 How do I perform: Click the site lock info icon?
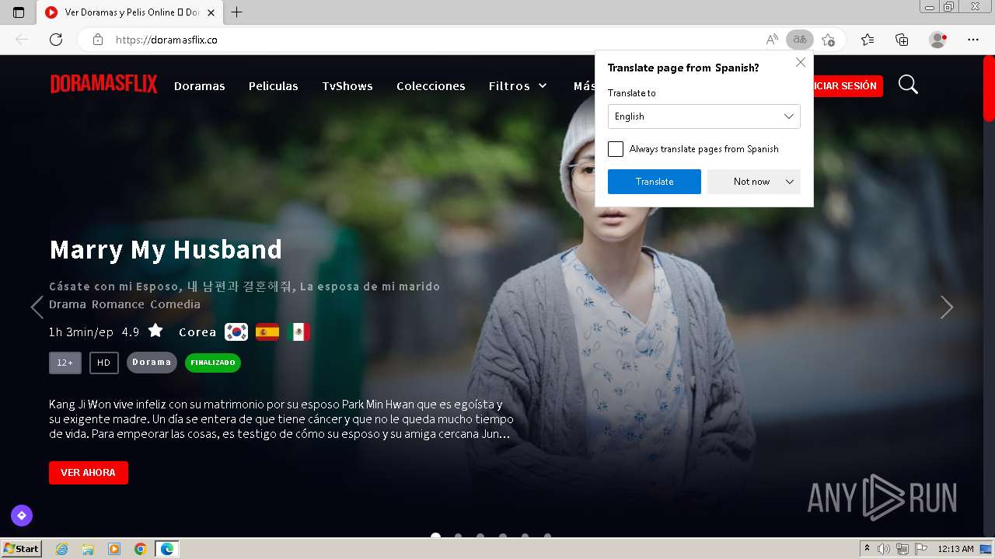(97, 40)
